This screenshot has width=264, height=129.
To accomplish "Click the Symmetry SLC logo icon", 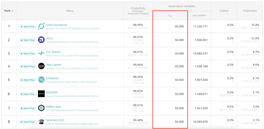I will click(x=41, y=122).
